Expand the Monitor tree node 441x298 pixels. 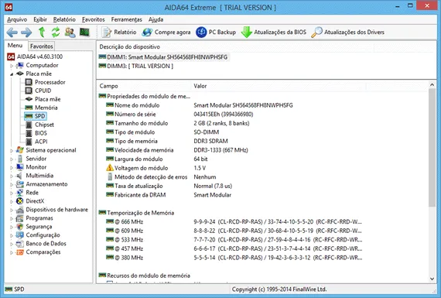12,168
